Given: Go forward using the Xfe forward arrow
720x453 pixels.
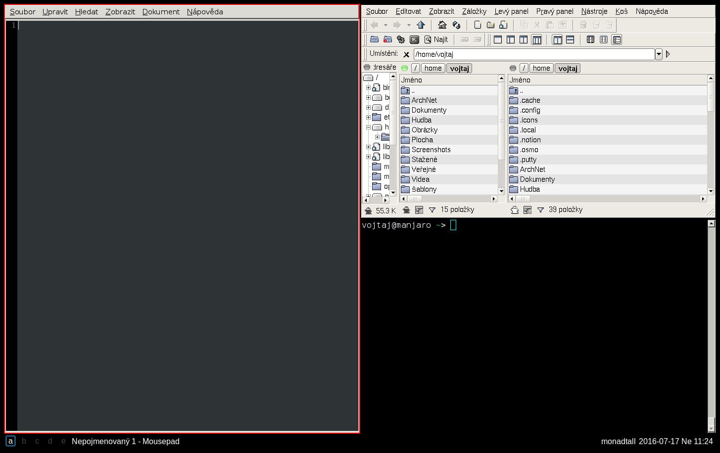Looking at the screenshot, I should 397,25.
